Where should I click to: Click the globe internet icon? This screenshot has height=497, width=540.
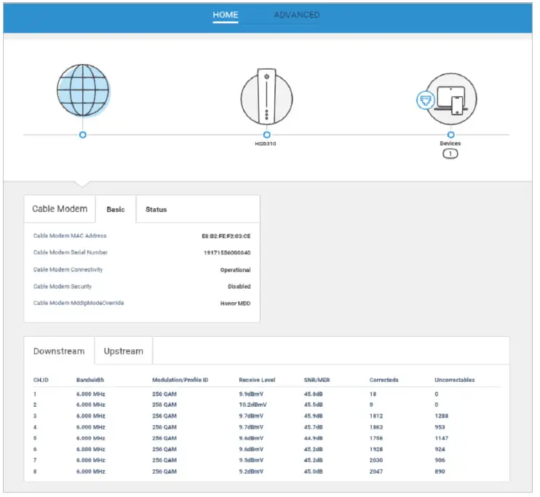(83, 90)
